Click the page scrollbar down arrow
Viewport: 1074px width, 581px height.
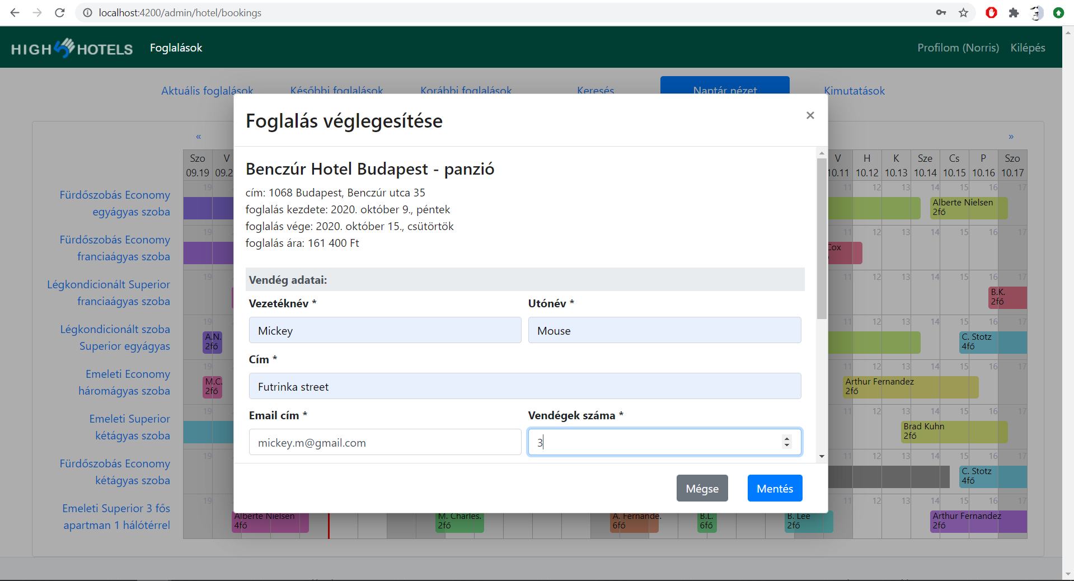[1068, 574]
